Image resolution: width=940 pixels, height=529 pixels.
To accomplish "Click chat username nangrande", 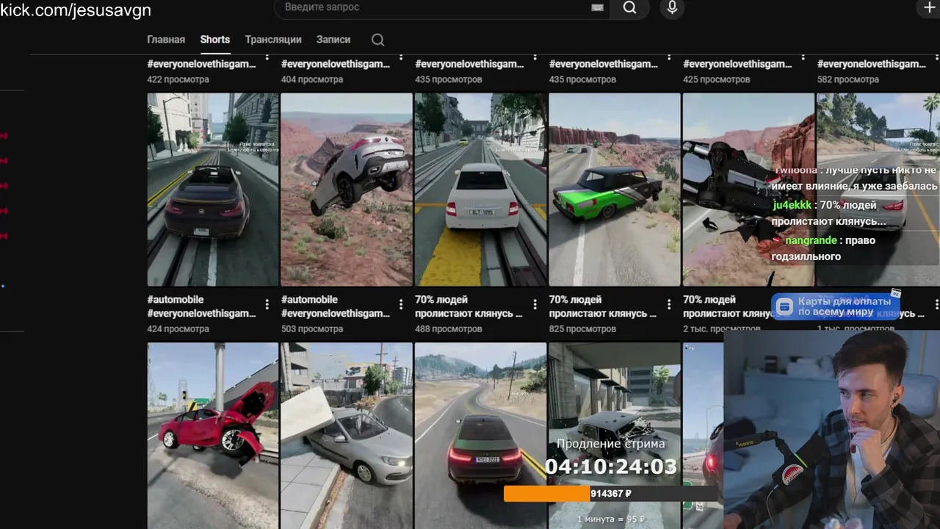I will 811,240.
